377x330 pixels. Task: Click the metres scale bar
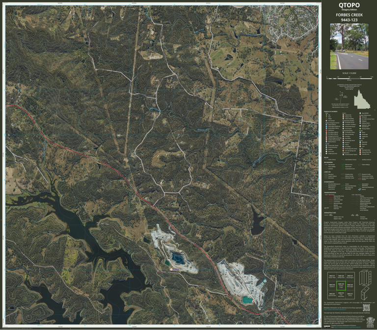350,79
